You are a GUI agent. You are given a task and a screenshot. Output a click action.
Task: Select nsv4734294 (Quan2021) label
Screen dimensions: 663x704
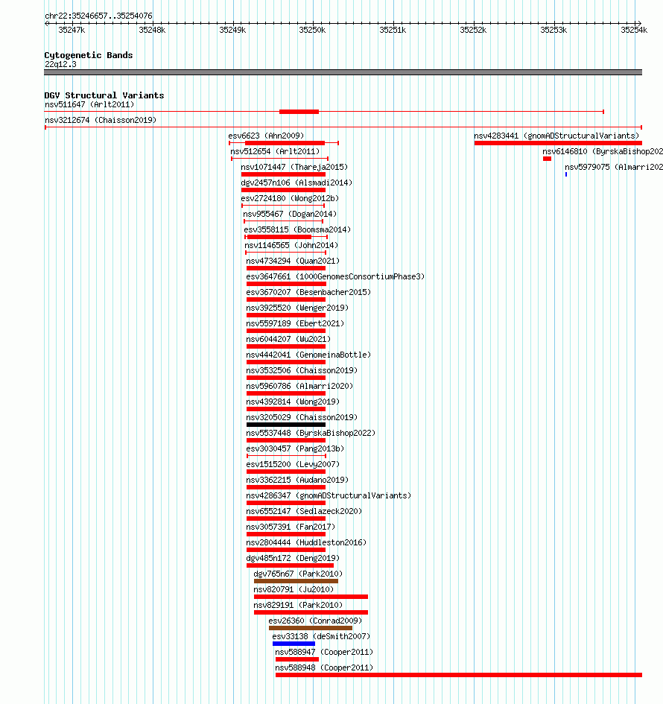293,261
